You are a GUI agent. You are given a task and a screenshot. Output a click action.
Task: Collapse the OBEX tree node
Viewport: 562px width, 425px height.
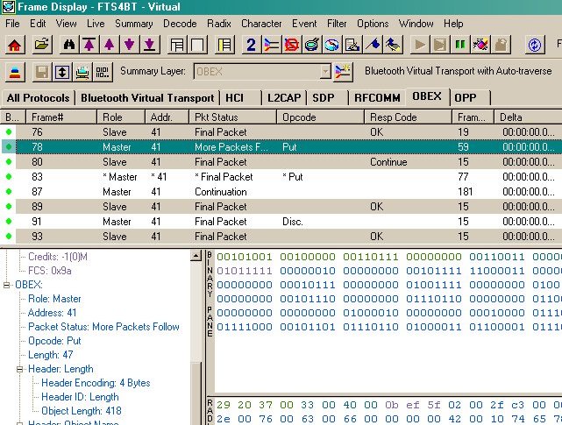tap(6, 285)
